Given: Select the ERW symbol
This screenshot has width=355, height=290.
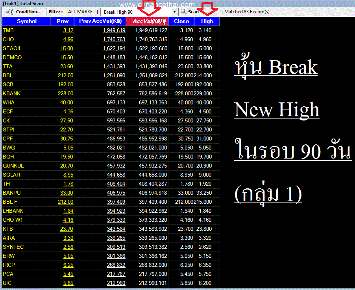Looking at the screenshot, I should [x=9, y=256].
